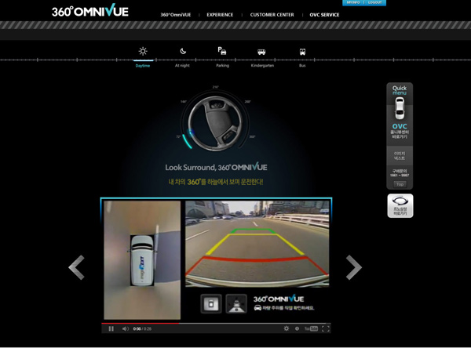This screenshot has width=471, height=348.
Task: Open video on YouTube via logo
Action: 311,329
